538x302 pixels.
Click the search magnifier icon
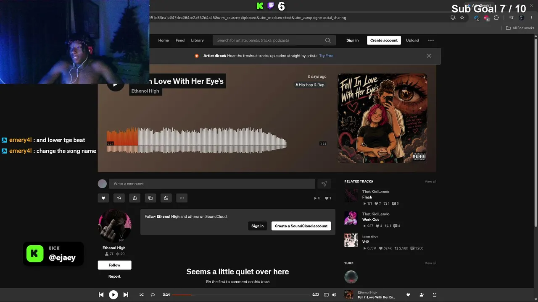(x=328, y=40)
